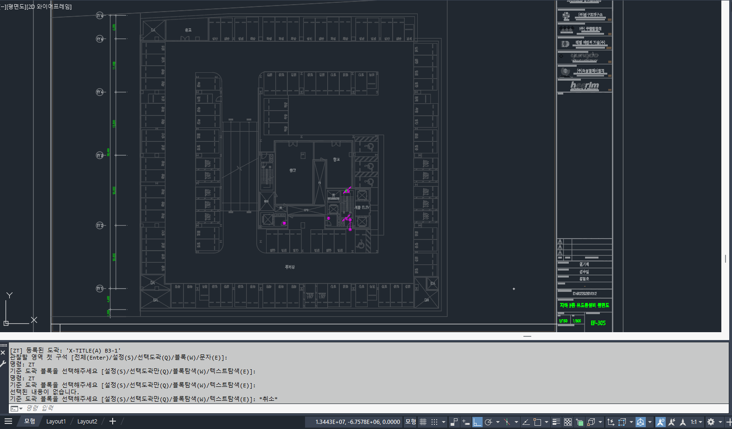Expand the snap mode settings arrow
Screen dimensions: 732x429
444,422
